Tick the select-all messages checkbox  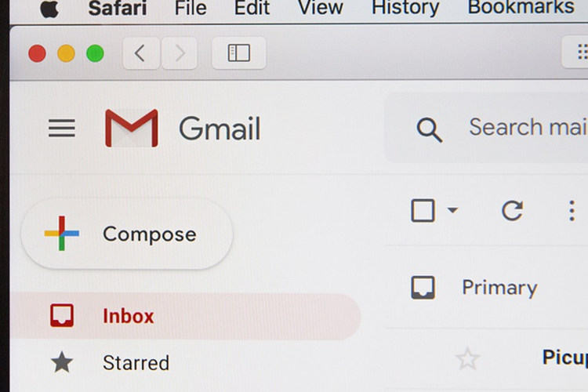tap(423, 210)
